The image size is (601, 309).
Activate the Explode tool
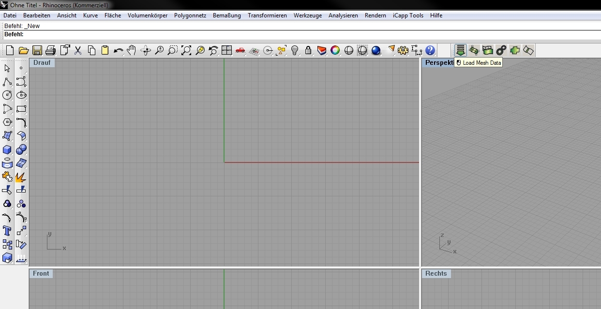coord(21,177)
